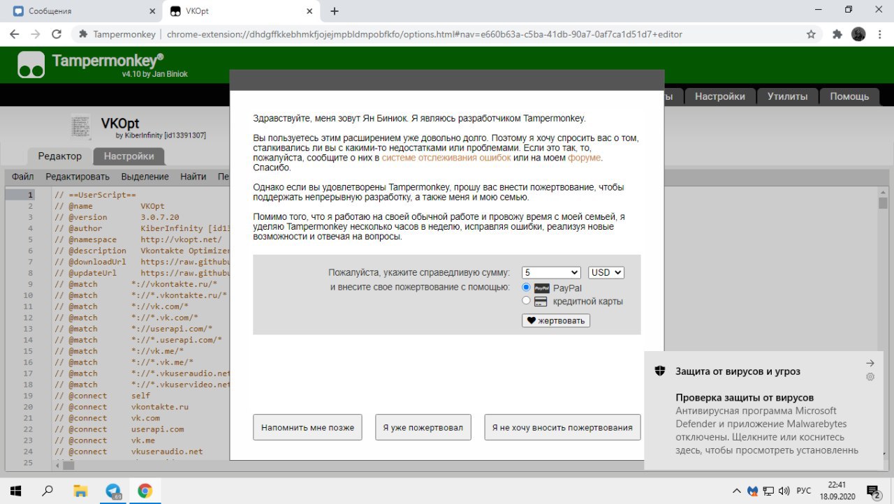Go back in browser history
894x504 pixels.
pos(15,34)
